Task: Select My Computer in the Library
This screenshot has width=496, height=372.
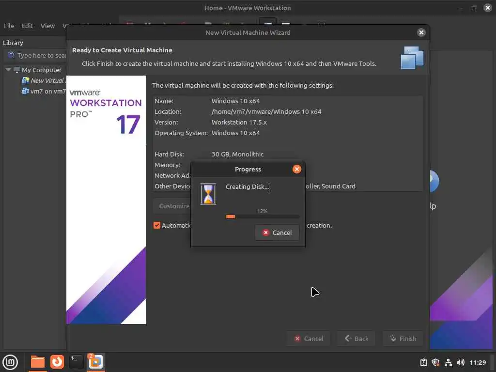Action: pos(42,70)
